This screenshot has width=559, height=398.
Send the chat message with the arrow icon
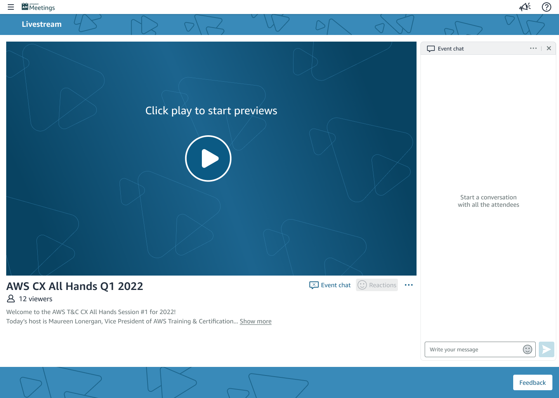[546, 349]
